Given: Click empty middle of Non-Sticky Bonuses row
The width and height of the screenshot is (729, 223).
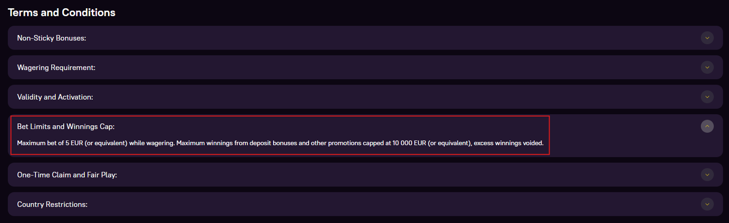Looking at the screenshot, I should point(364,38).
